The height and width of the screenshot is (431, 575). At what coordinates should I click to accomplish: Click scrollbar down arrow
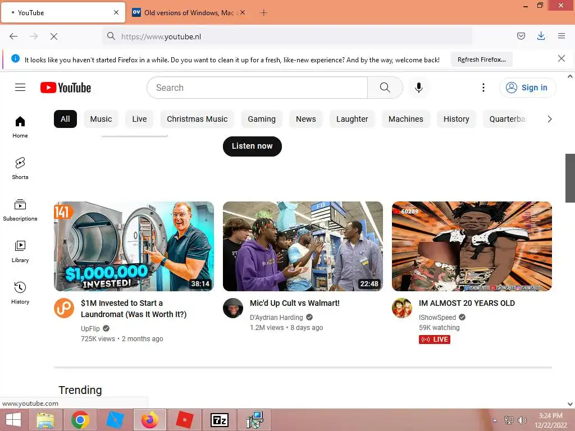click(x=570, y=404)
